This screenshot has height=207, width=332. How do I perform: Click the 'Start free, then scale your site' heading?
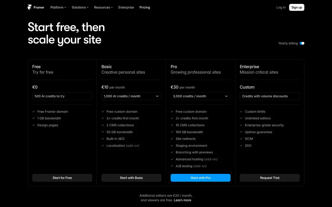pos(66,33)
